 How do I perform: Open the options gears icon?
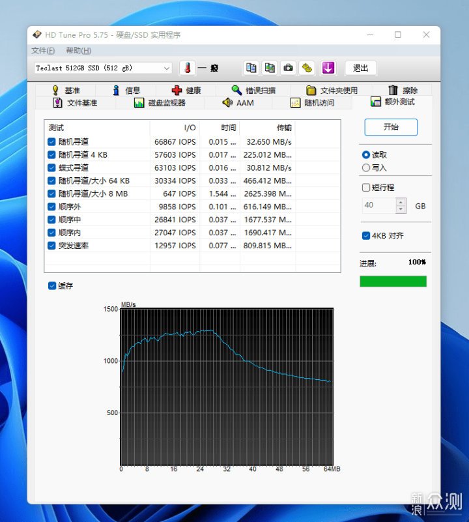[x=307, y=68]
